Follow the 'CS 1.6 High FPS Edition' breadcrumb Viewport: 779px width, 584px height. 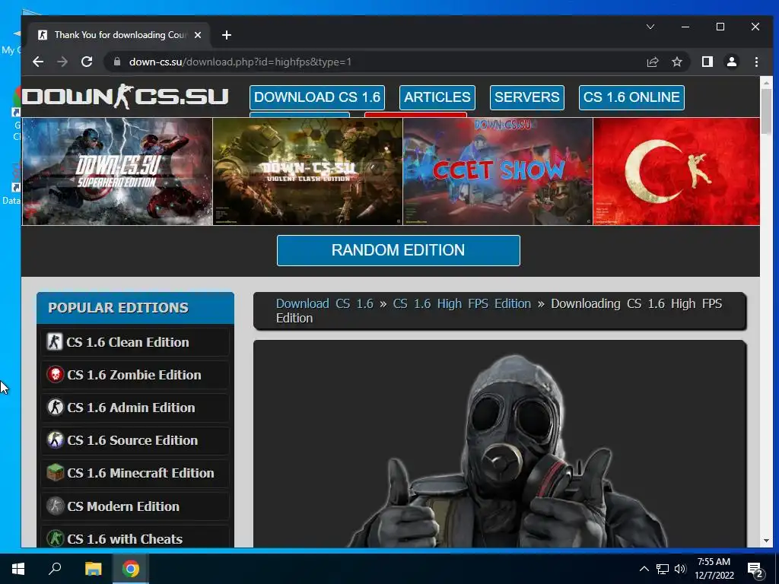462,303
